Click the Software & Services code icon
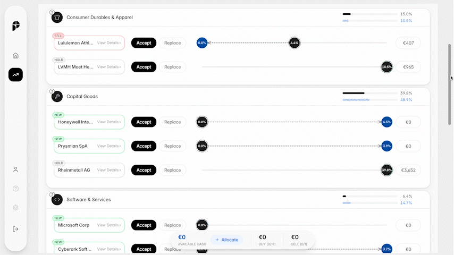This screenshot has width=454, height=255. point(57,200)
